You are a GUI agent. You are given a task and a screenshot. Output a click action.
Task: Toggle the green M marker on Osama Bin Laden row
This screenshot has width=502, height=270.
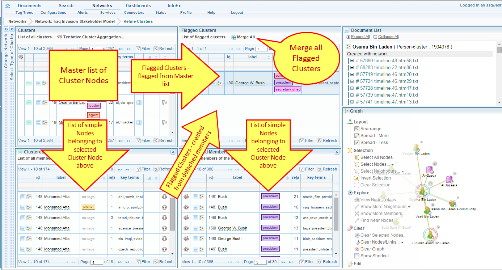[x=29, y=103]
